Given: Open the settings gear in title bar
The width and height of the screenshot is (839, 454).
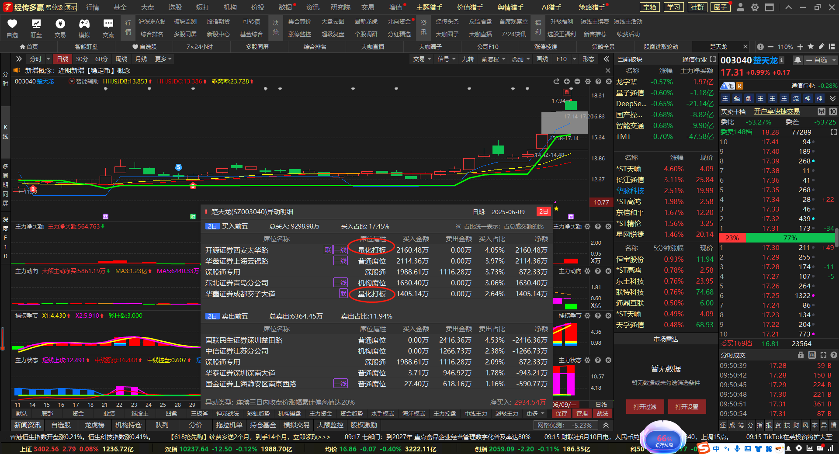Looking at the screenshot, I should 755,7.
